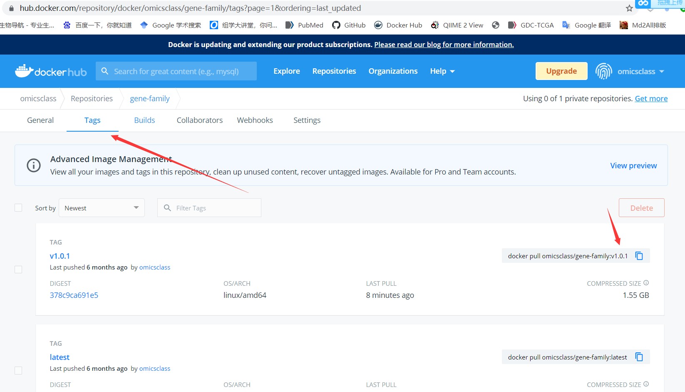Click the info icon beside Advanced Image Management
The width and height of the screenshot is (685, 392).
coord(34,165)
